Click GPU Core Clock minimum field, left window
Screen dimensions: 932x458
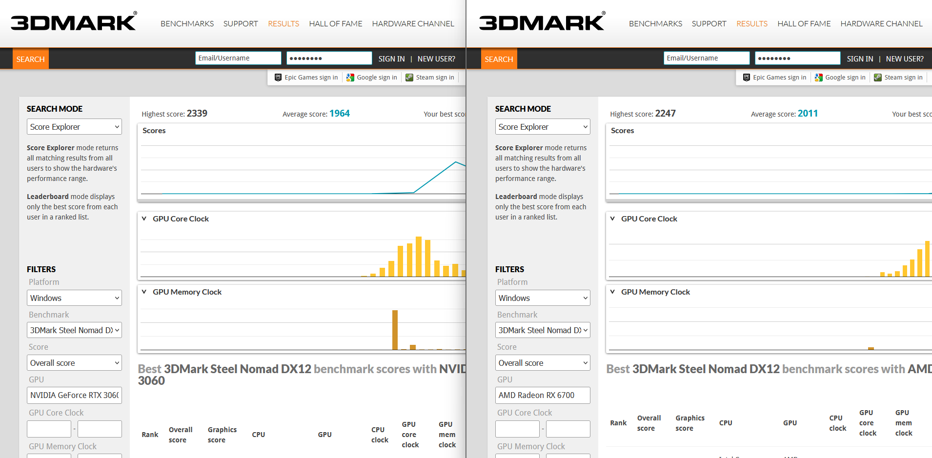click(x=49, y=429)
